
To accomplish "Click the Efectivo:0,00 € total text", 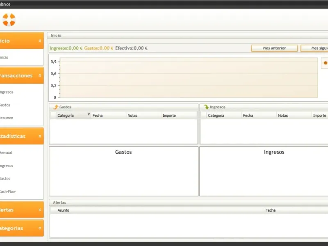I will pos(131,48).
